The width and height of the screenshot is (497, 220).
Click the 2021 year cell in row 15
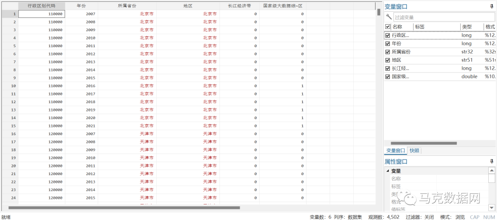pyautogui.click(x=81, y=126)
